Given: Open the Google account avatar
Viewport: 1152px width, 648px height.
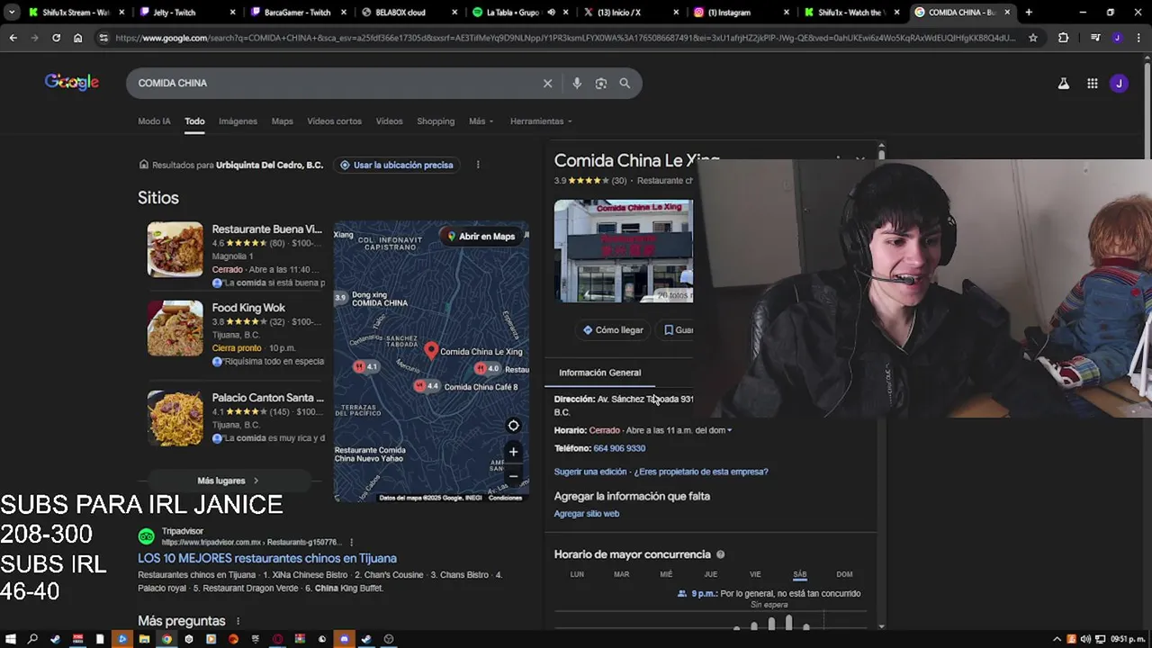Looking at the screenshot, I should pos(1119,84).
